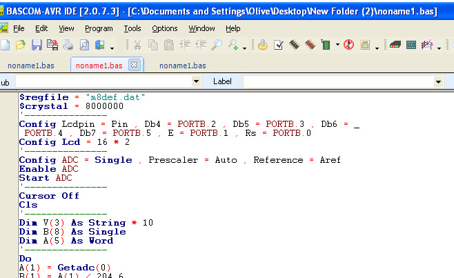The image size is (454, 278).
Task: Open the Label combo box dropdown arrow
Action: point(438,81)
